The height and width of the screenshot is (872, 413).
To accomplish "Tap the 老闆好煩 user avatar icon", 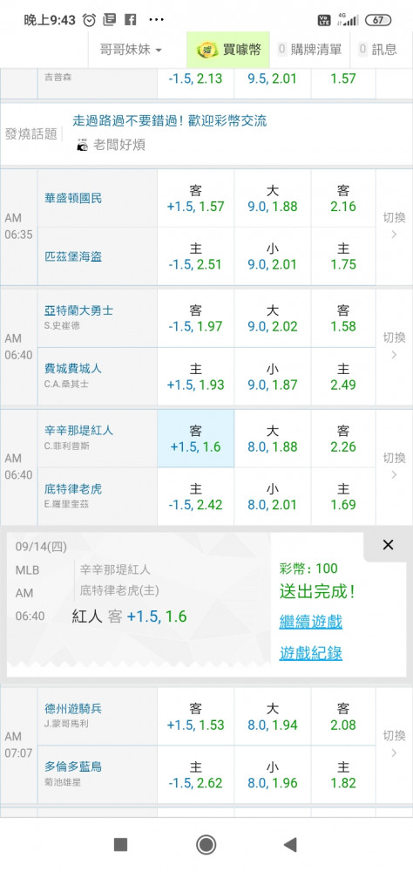I will (x=83, y=145).
